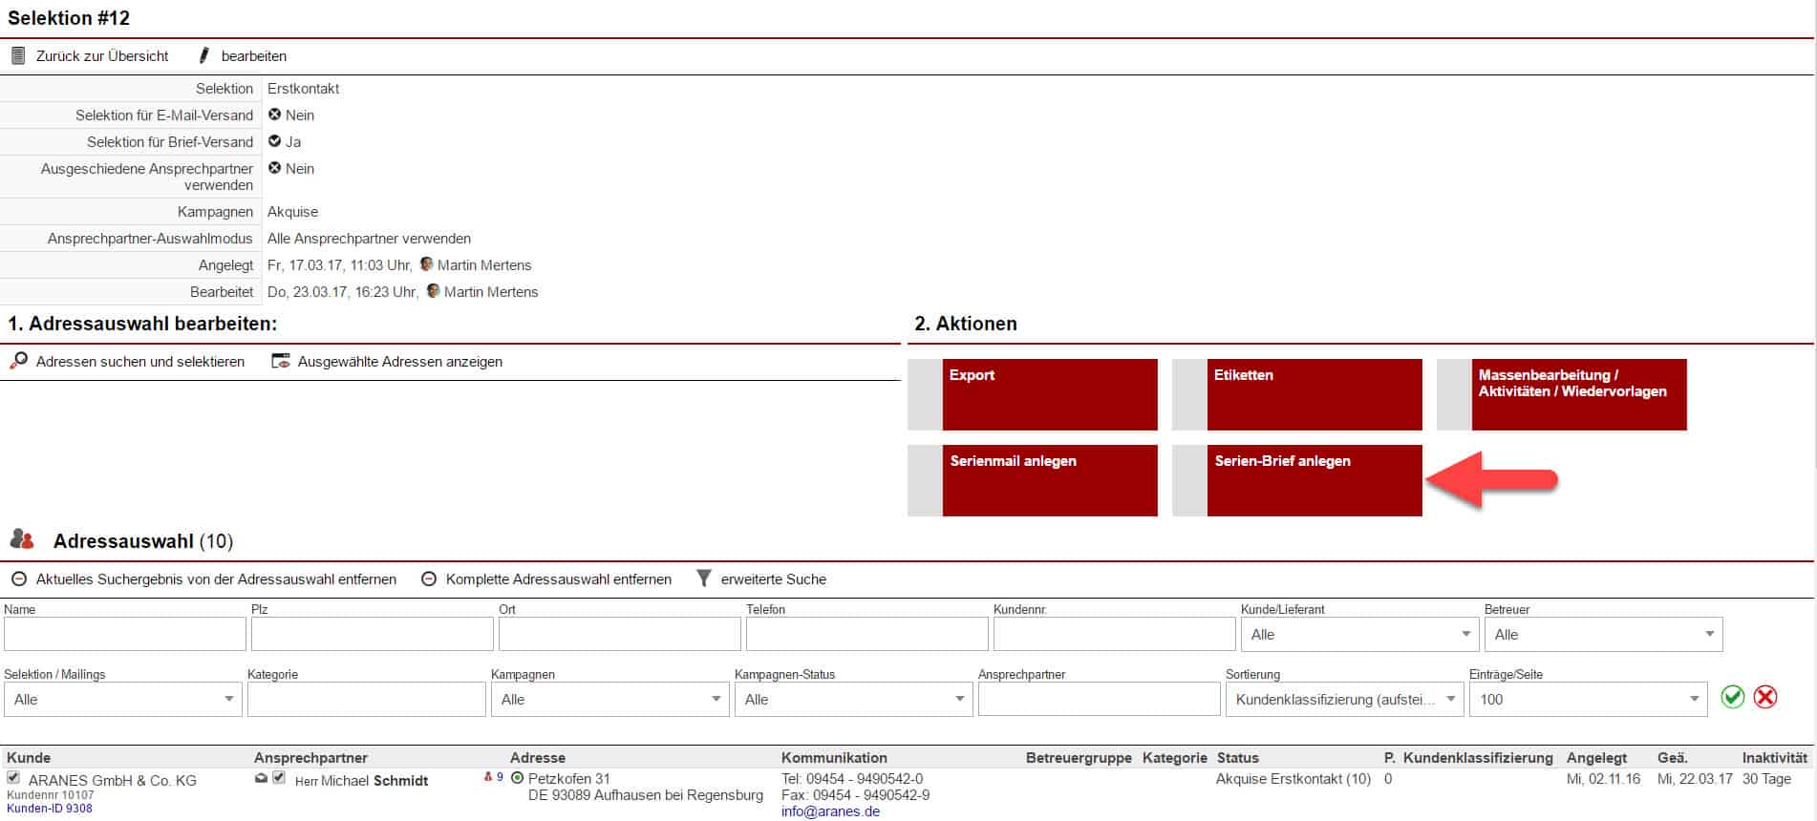Click the 'Zurück zur Übersicht' list icon
This screenshot has width=1817, height=821.
18,56
